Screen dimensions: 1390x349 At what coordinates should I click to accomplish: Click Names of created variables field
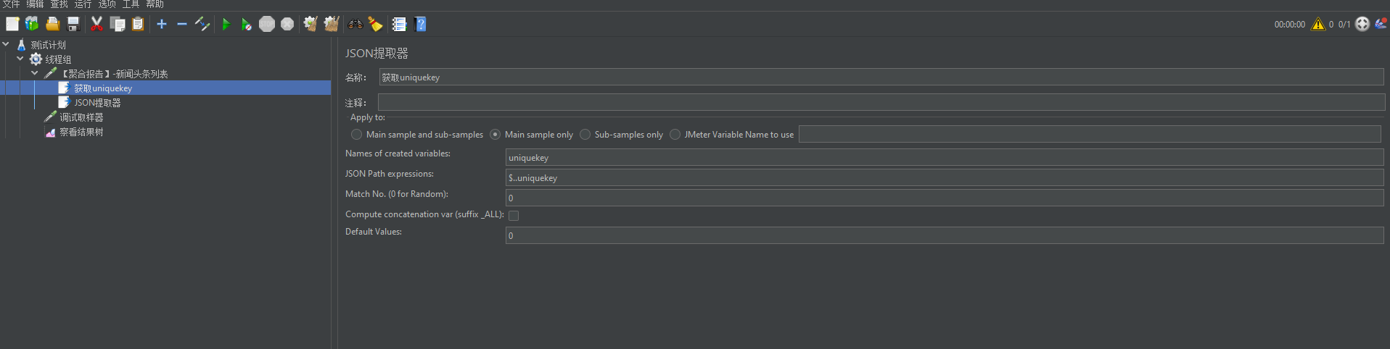point(945,158)
